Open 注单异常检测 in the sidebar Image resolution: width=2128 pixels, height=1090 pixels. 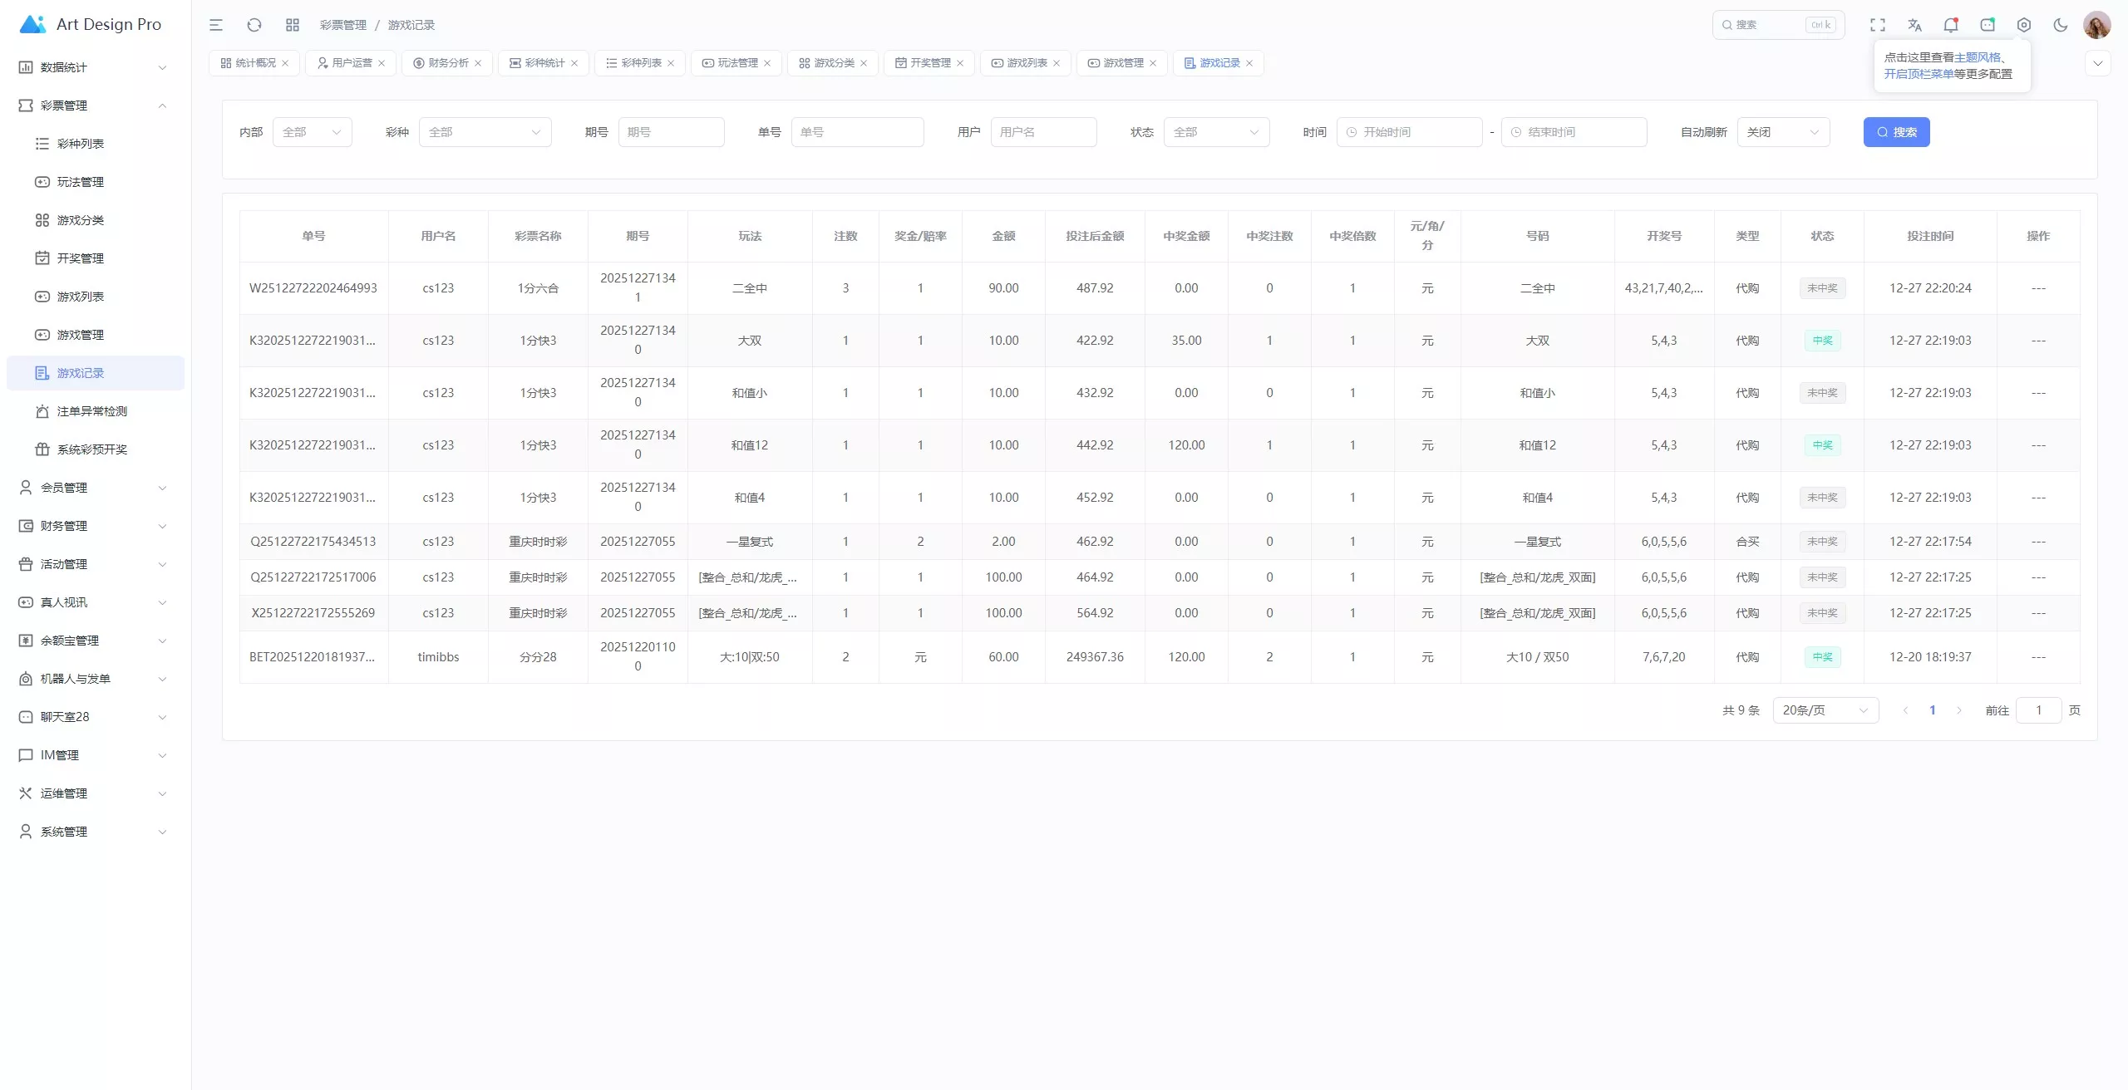(92, 411)
